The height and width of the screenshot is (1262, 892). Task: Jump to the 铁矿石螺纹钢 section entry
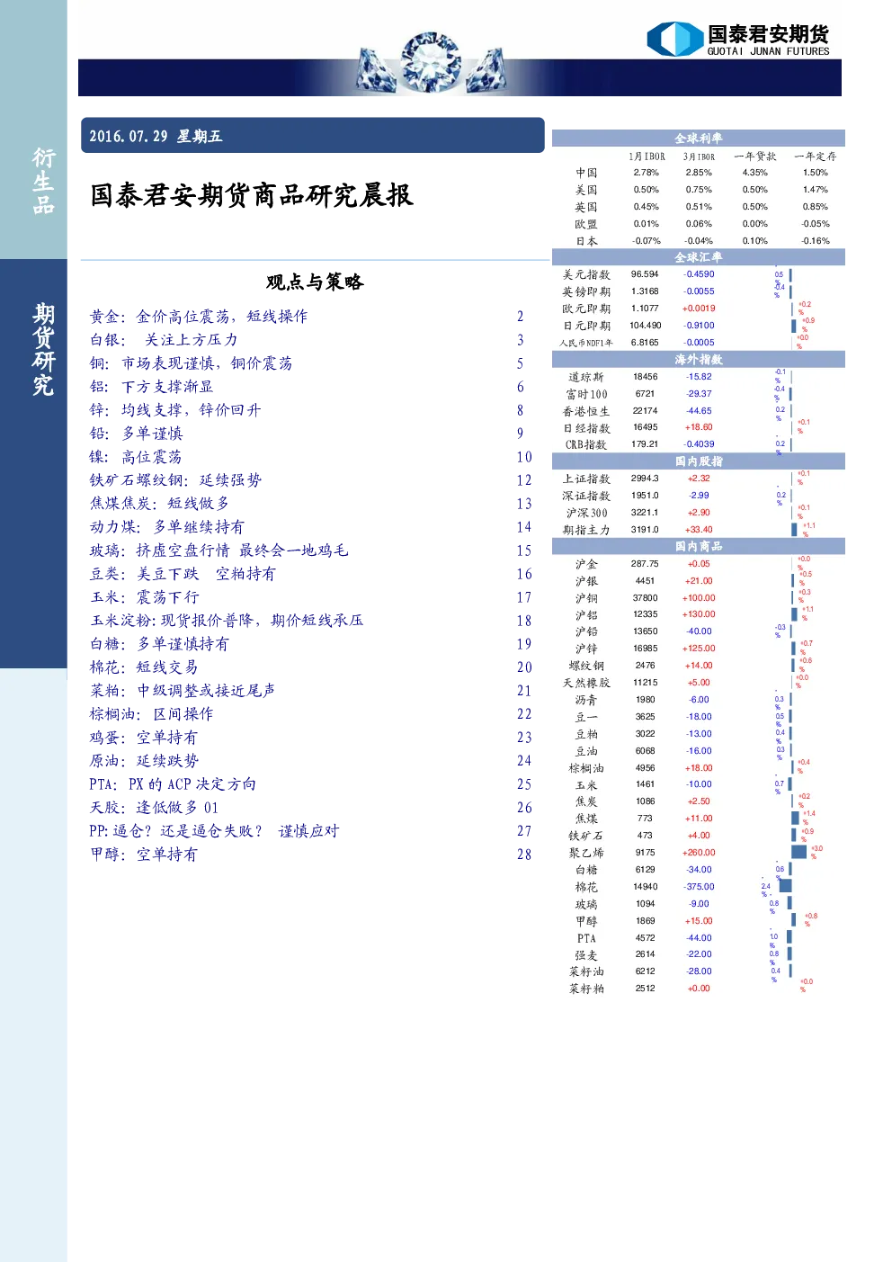[175, 480]
